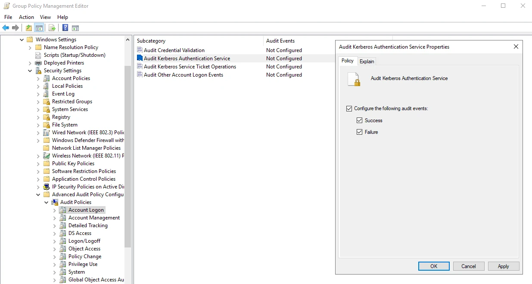Click the Wired Network (IEEE 802.3) icon
The image size is (532, 284).
[x=47, y=133]
